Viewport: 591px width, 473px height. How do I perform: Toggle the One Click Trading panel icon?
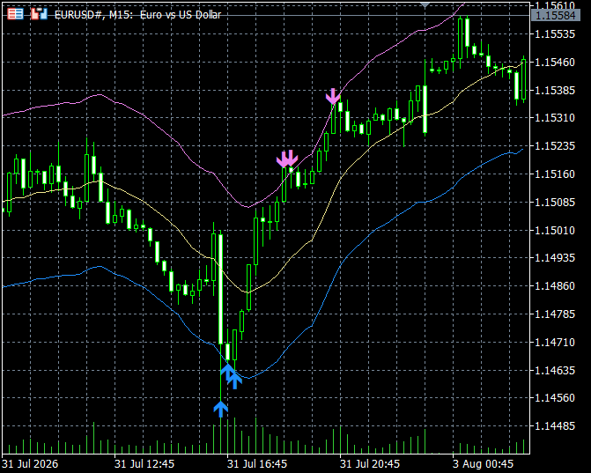40,14
